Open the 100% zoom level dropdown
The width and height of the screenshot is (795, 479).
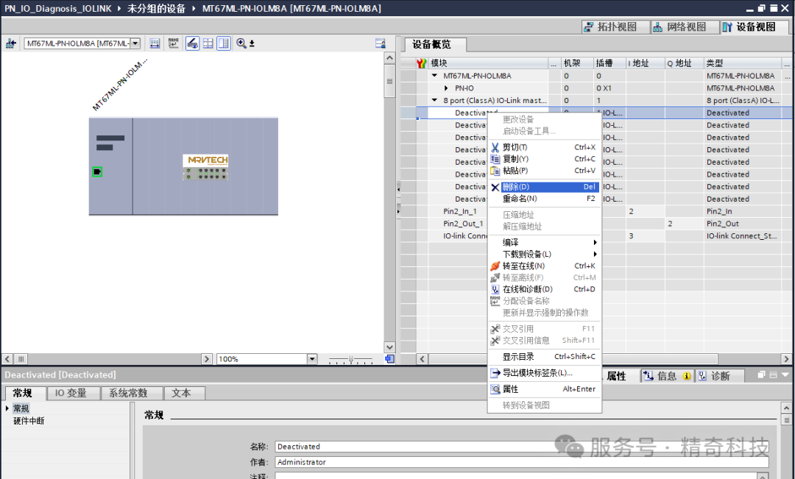tap(312, 359)
